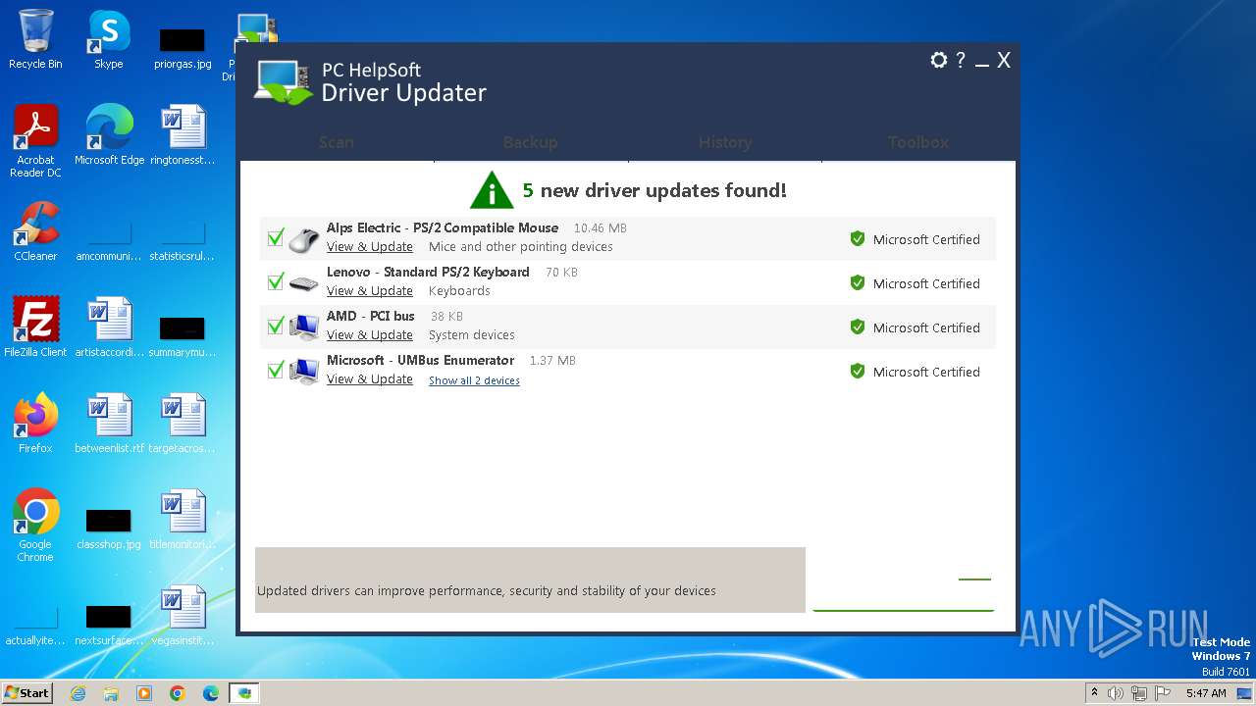Select classshop.jpg desktop file

[x=109, y=528]
